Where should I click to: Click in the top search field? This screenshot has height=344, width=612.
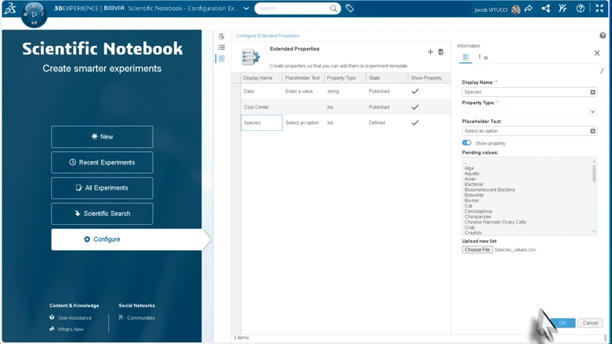click(293, 8)
